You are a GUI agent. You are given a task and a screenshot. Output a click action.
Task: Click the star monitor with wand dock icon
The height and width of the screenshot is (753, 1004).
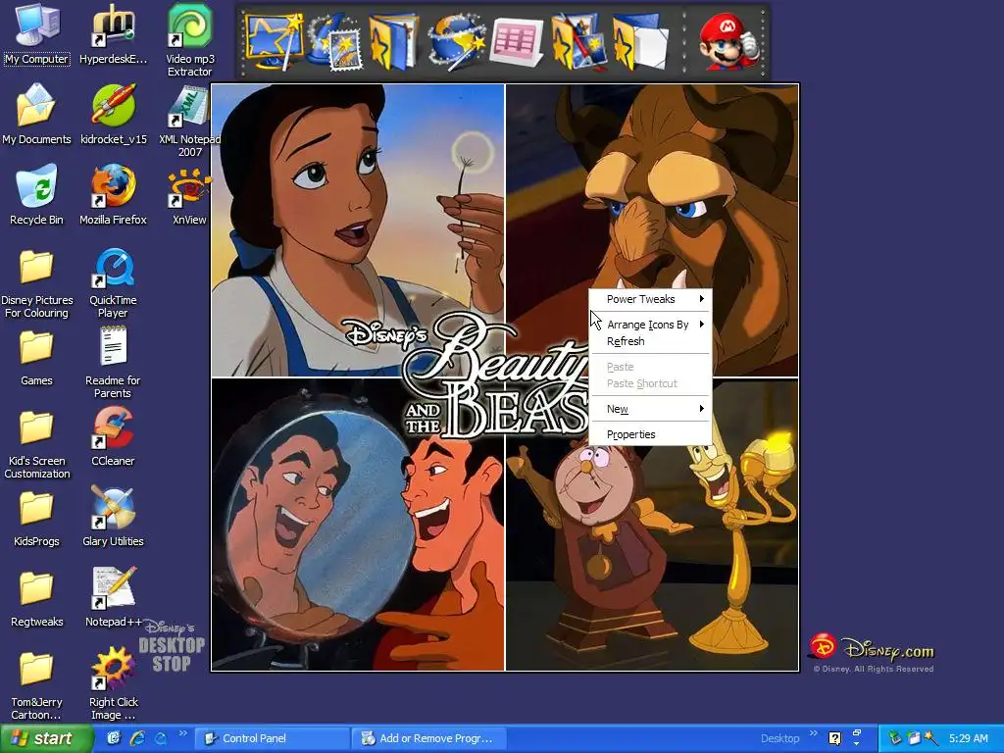275,42
